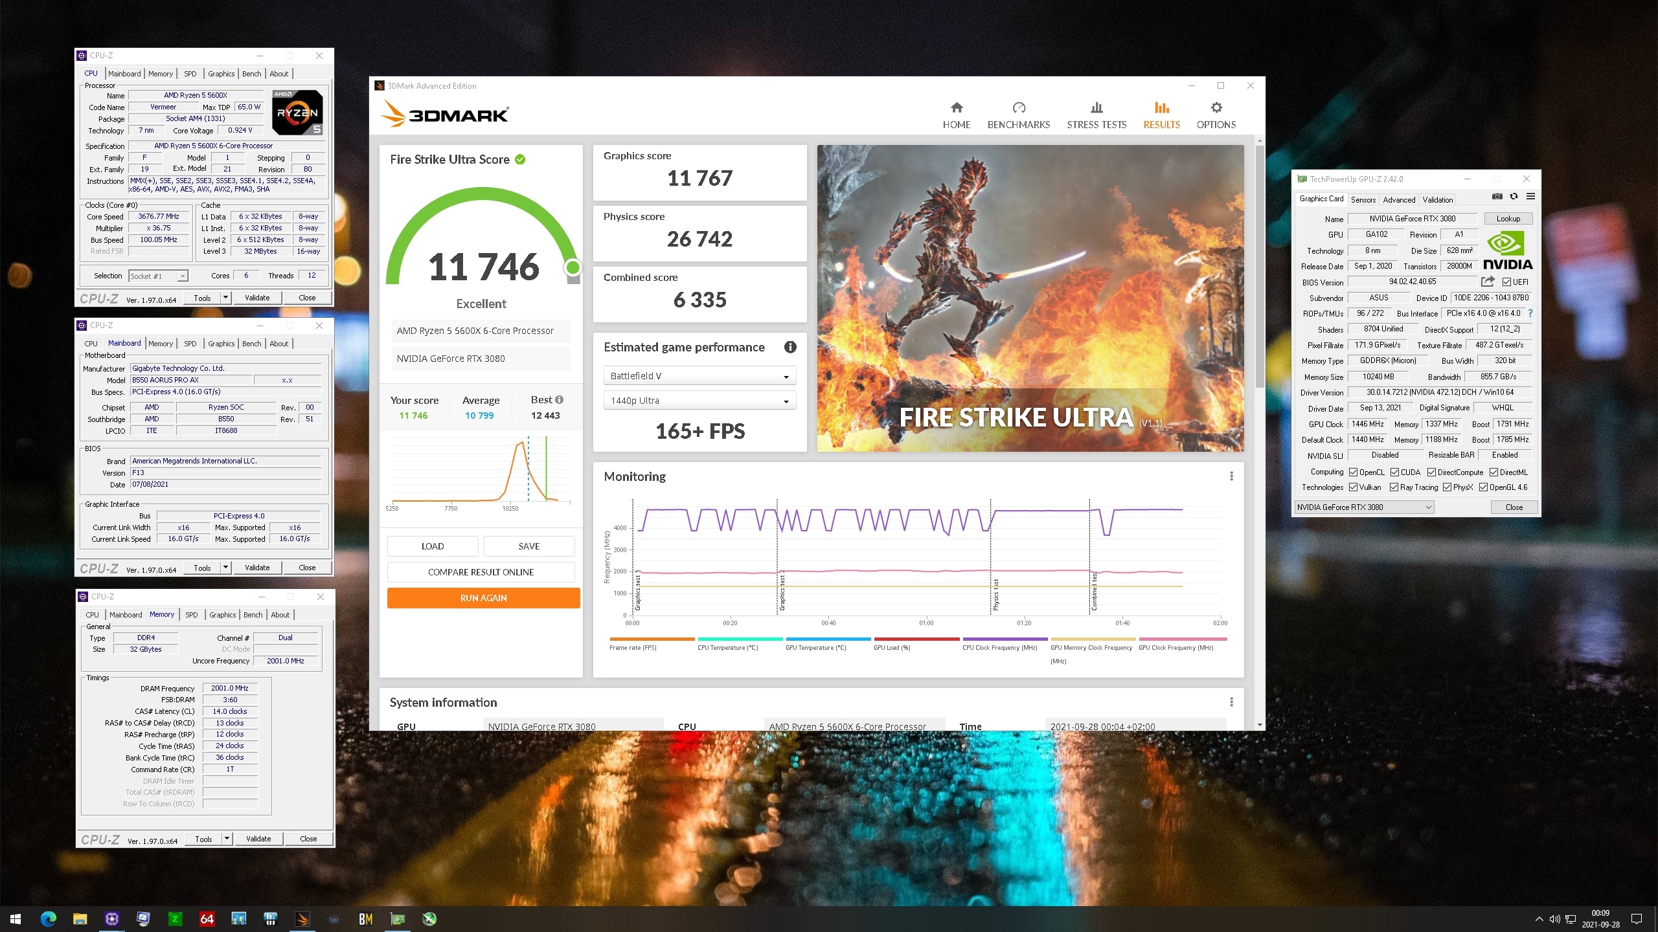Viewport: 1658px width, 932px height.
Task: Click the Bus Interface question mark
Action: coord(1530,313)
